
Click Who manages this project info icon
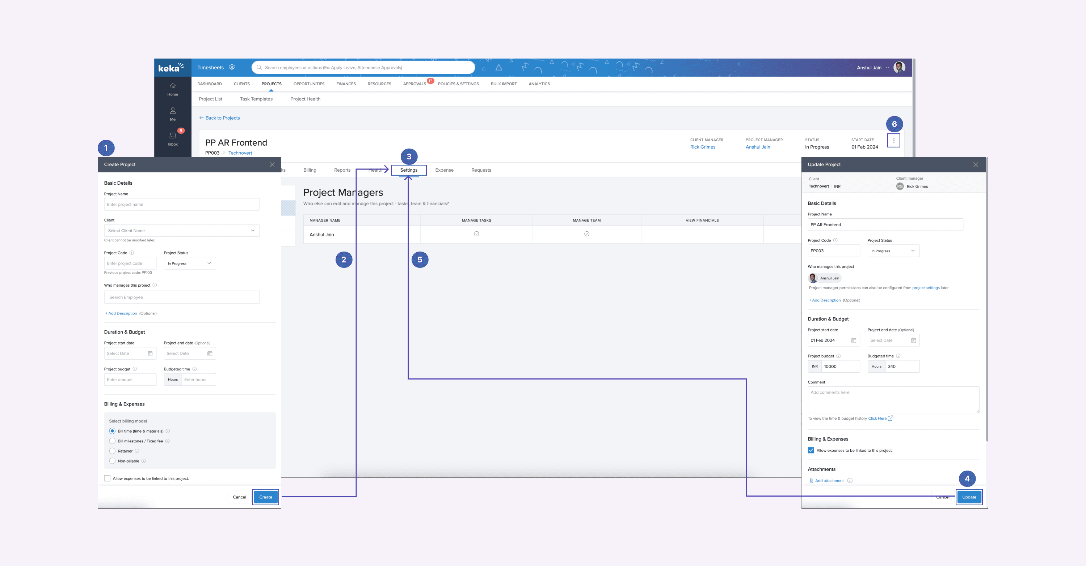pos(155,285)
